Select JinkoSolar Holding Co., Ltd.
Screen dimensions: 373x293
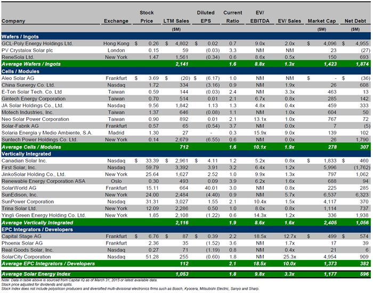click(33, 174)
